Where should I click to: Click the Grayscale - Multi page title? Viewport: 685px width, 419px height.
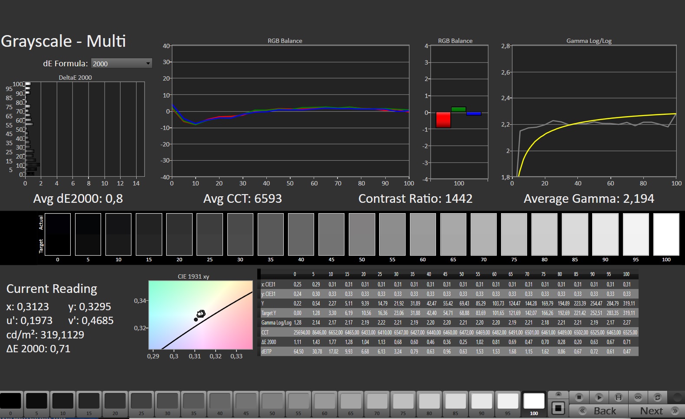tap(63, 41)
